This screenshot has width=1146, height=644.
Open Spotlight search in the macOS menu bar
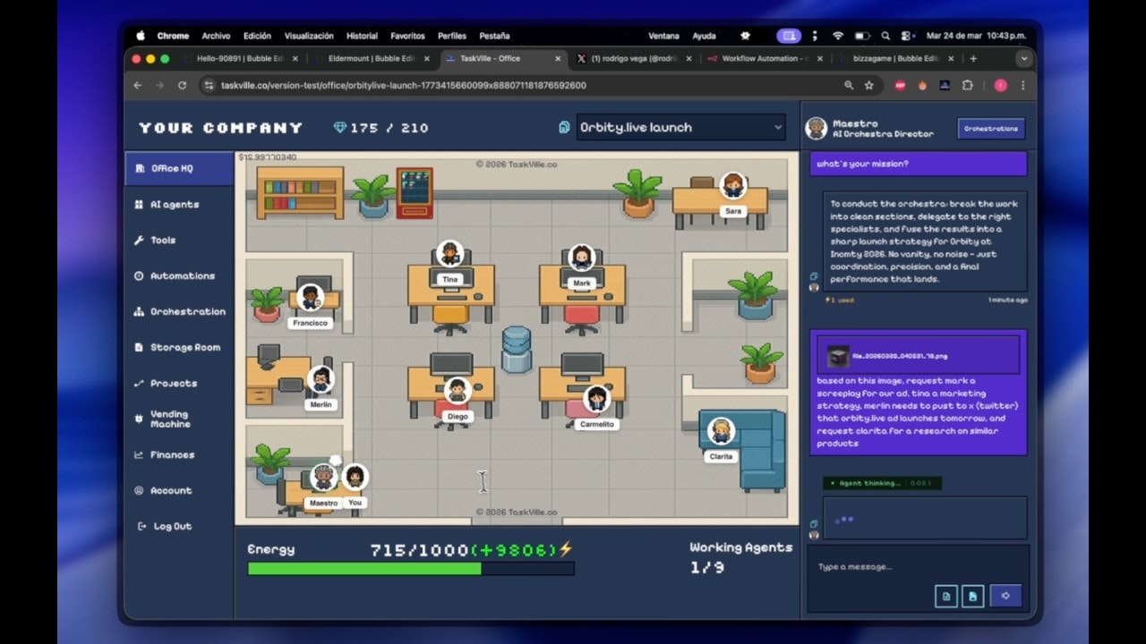click(885, 36)
